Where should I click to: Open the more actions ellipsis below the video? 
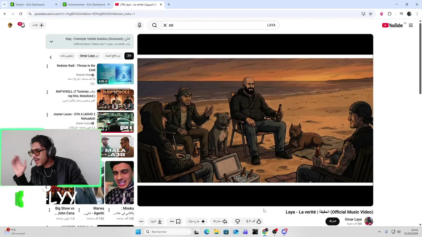(x=141, y=221)
